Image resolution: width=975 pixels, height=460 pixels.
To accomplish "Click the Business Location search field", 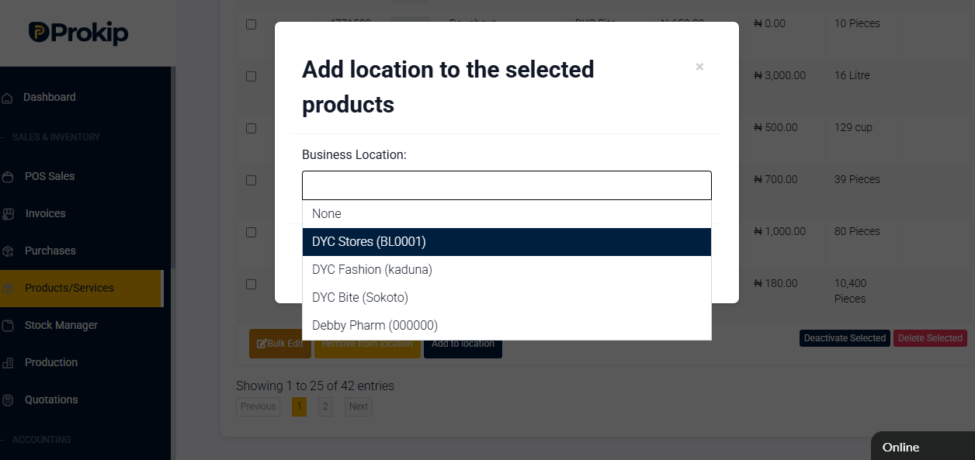I will [507, 185].
